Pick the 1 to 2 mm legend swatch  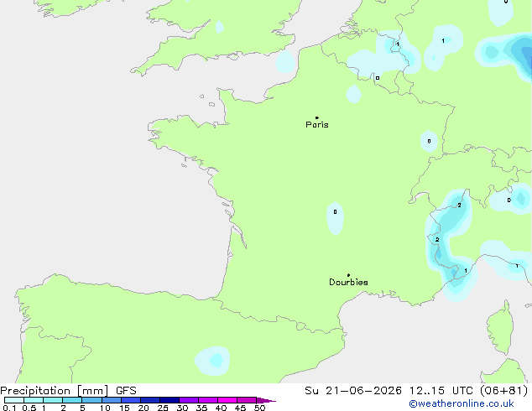click(53, 400)
